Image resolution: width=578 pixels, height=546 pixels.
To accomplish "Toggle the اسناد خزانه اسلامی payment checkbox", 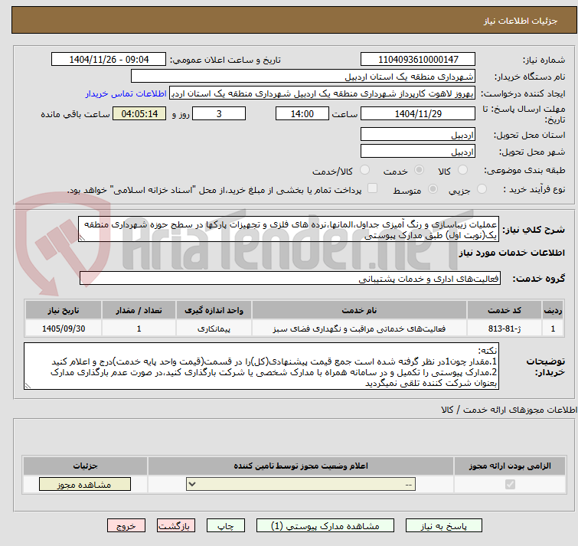I will 373,188.
